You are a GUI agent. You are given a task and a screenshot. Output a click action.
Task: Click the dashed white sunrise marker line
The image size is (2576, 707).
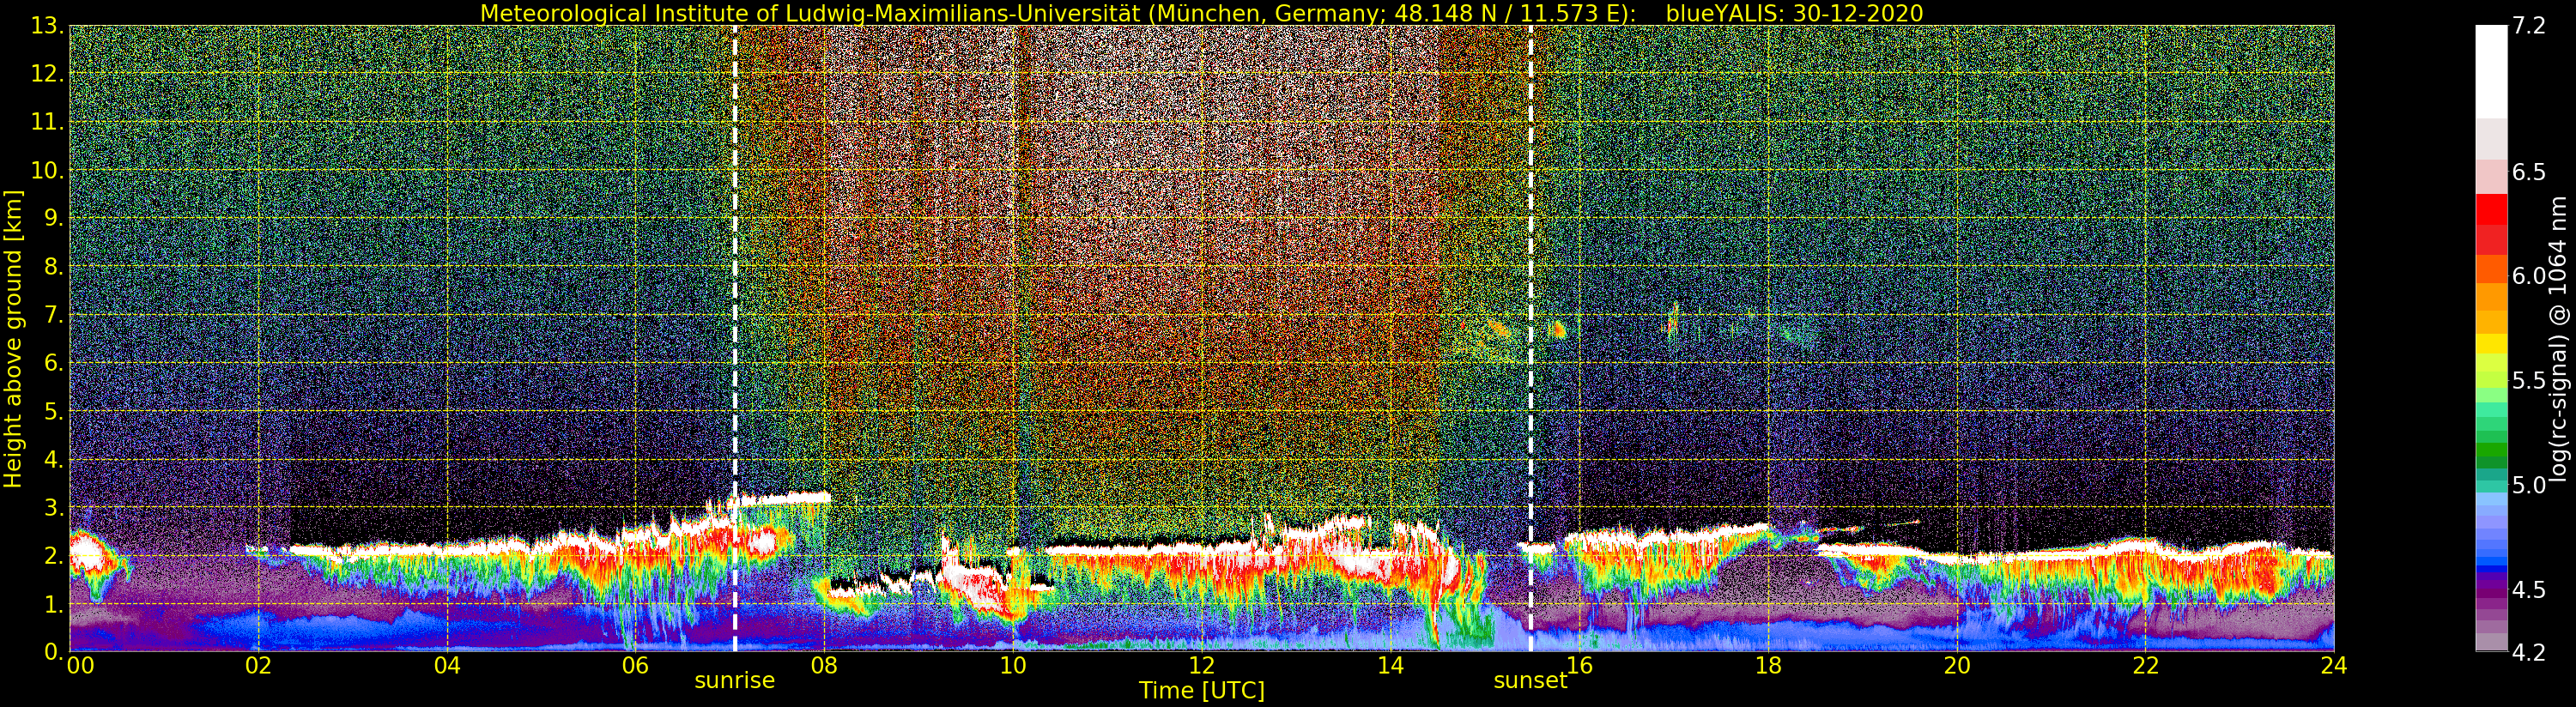[735, 339]
